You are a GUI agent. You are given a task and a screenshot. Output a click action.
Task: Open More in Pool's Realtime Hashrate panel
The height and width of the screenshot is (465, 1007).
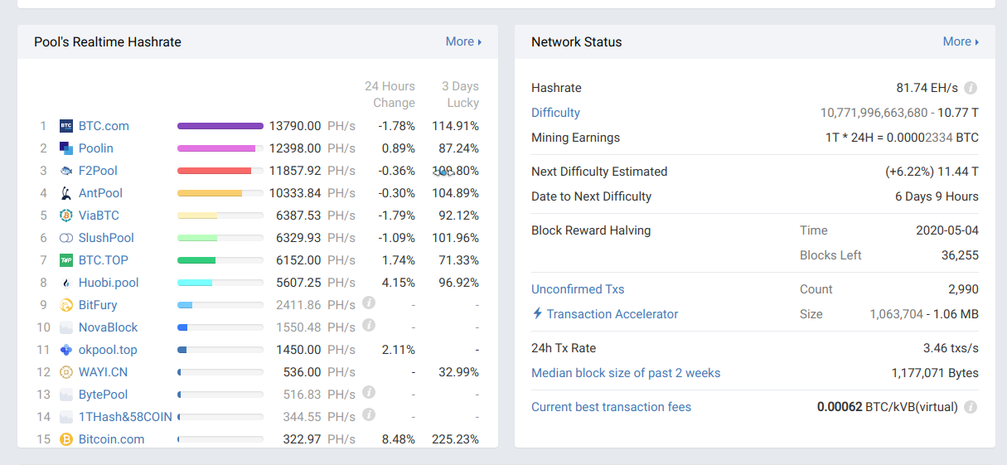[463, 41]
